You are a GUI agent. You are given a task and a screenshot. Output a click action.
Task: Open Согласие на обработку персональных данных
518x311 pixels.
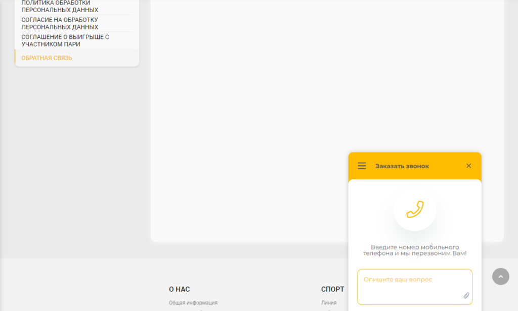coord(60,23)
